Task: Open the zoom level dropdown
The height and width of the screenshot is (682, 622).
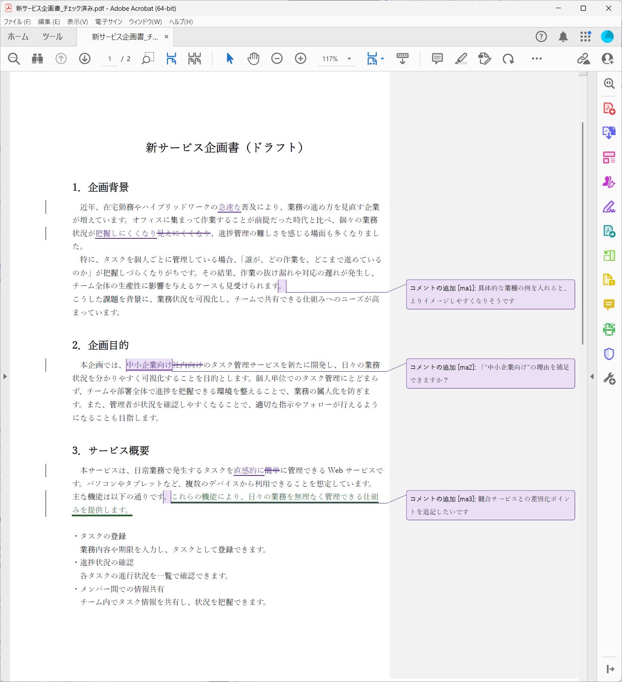Action: [349, 59]
